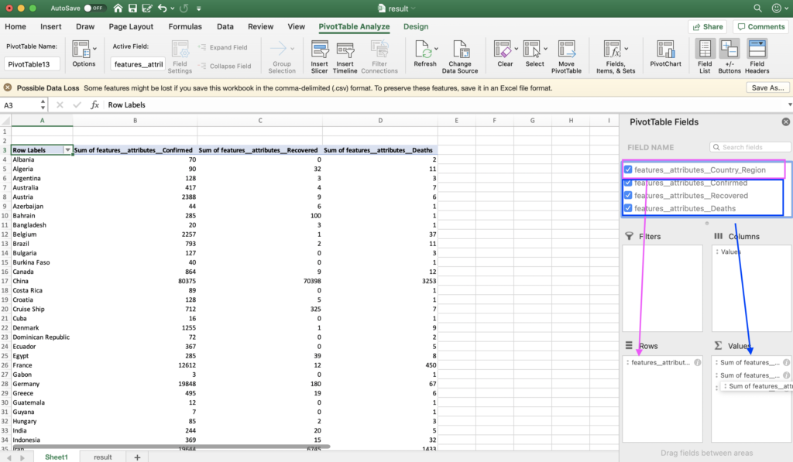Uncheck features__attributes__Confirmed field
This screenshot has width=793, height=462.
(x=628, y=183)
